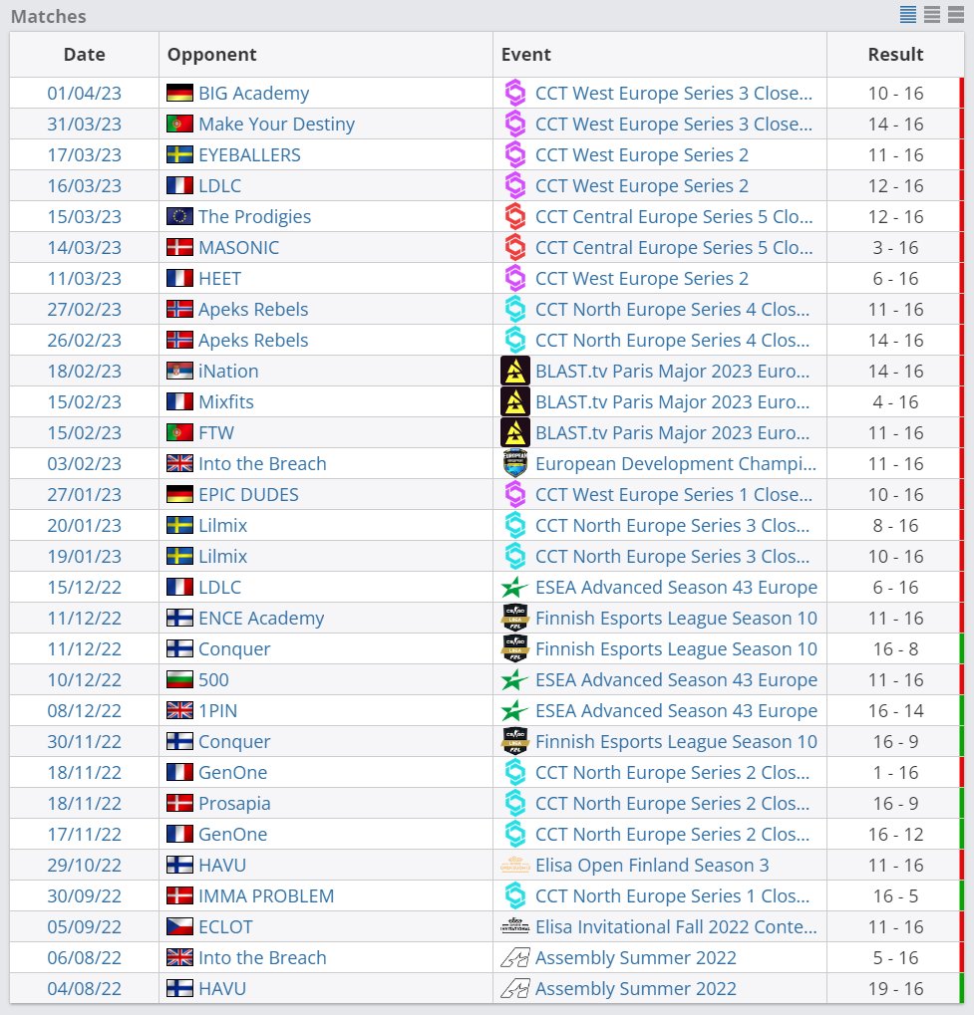Open the EYEBALLERS opponent link

click(x=249, y=154)
